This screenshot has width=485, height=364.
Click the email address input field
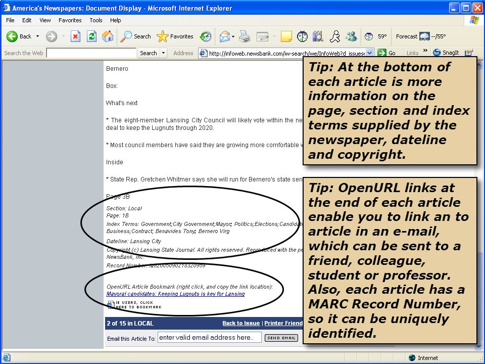click(x=210, y=337)
